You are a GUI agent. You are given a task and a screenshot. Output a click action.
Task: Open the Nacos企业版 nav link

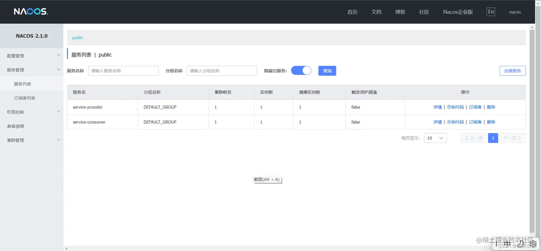(x=458, y=12)
